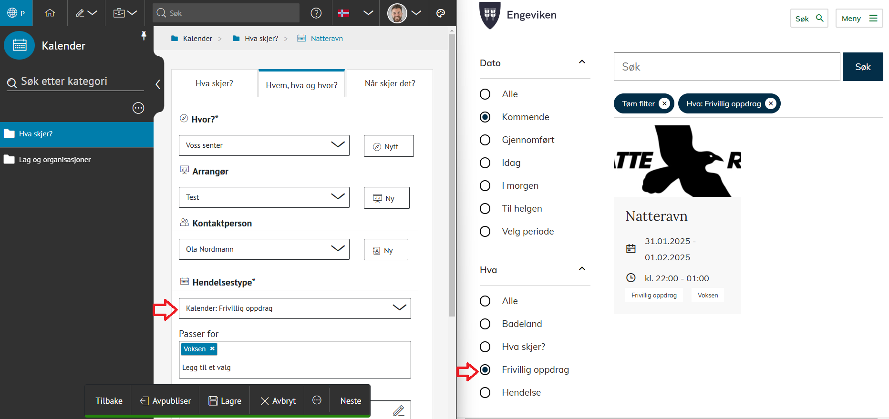The height and width of the screenshot is (419, 889).
Task: Select the Gjennomført date radio button
Action: click(485, 140)
